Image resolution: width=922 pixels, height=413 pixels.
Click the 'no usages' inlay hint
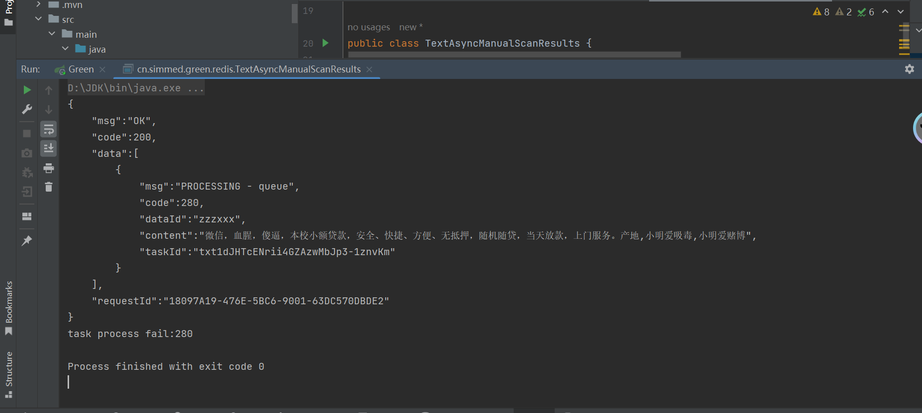[369, 27]
